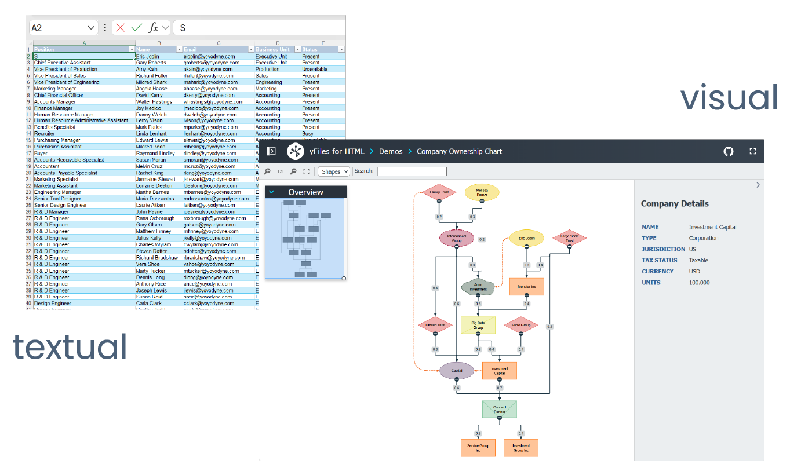The height and width of the screenshot is (475, 790).
Task: Click the yFiles logo icon
Action: click(296, 151)
